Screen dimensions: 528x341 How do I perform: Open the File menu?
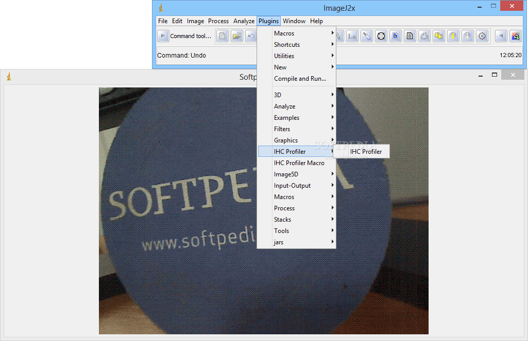click(x=163, y=21)
